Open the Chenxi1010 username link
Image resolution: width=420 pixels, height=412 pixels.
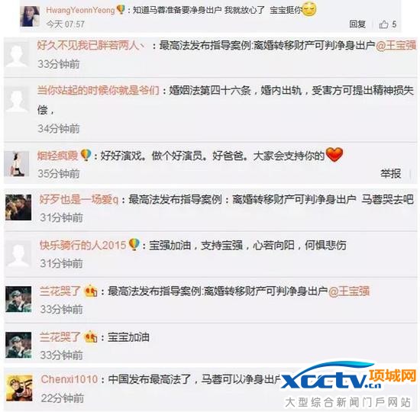click(x=69, y=379)
